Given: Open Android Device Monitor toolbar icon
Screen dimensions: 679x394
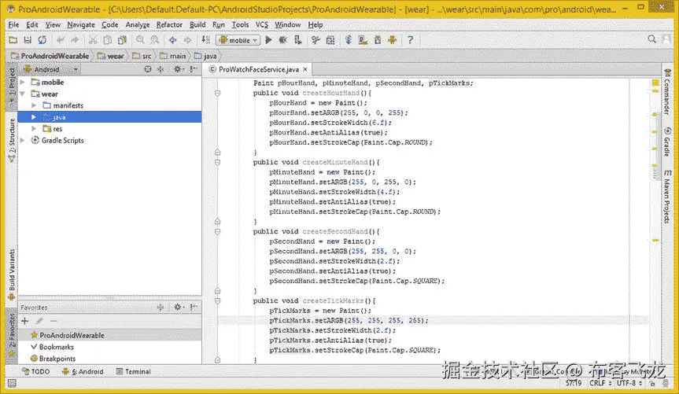Looking at the screenshot, I should point(393,40).
